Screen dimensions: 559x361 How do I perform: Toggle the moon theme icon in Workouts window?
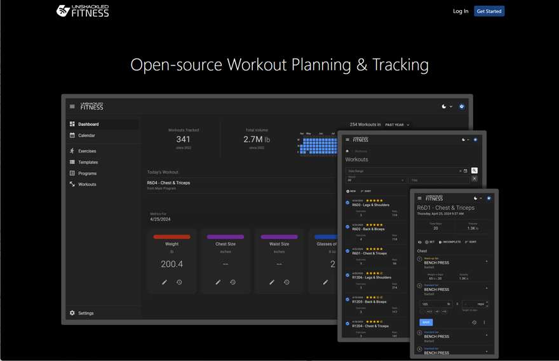point(464,140)
